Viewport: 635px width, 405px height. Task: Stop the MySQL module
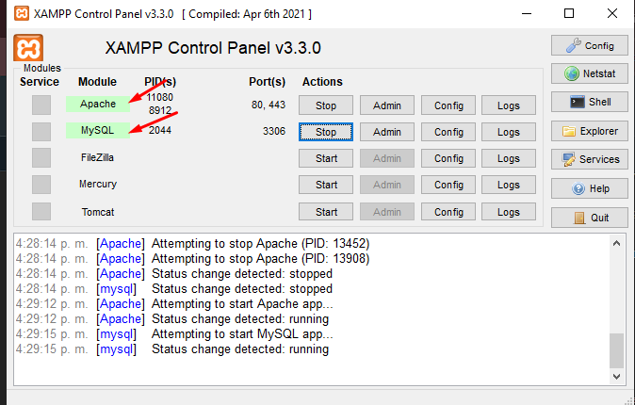coord(326,132)
